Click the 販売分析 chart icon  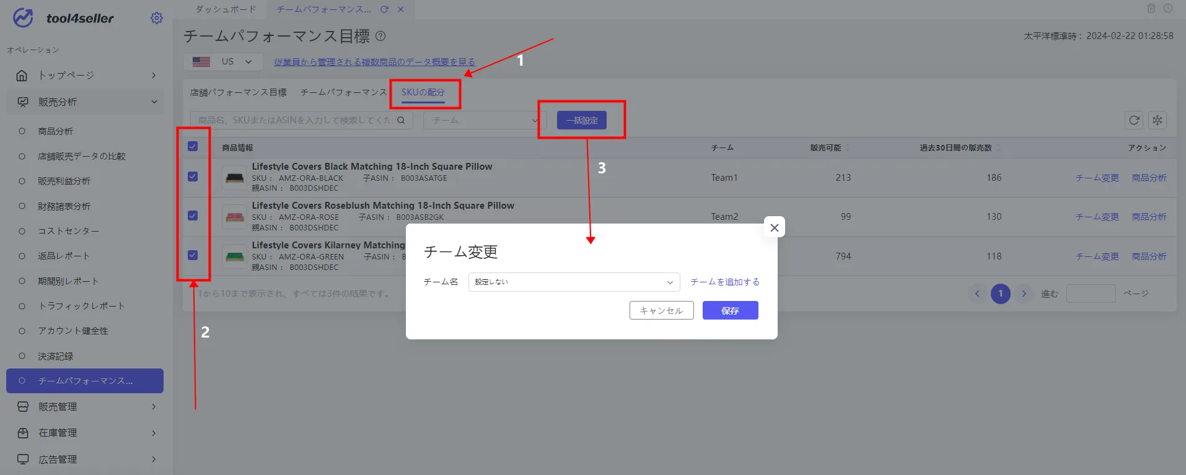(23, 102)
